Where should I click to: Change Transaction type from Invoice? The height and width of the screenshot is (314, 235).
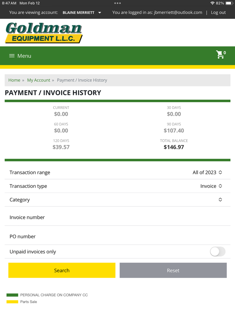click(117, 186)
